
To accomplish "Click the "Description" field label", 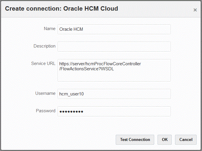I will 44,46.
